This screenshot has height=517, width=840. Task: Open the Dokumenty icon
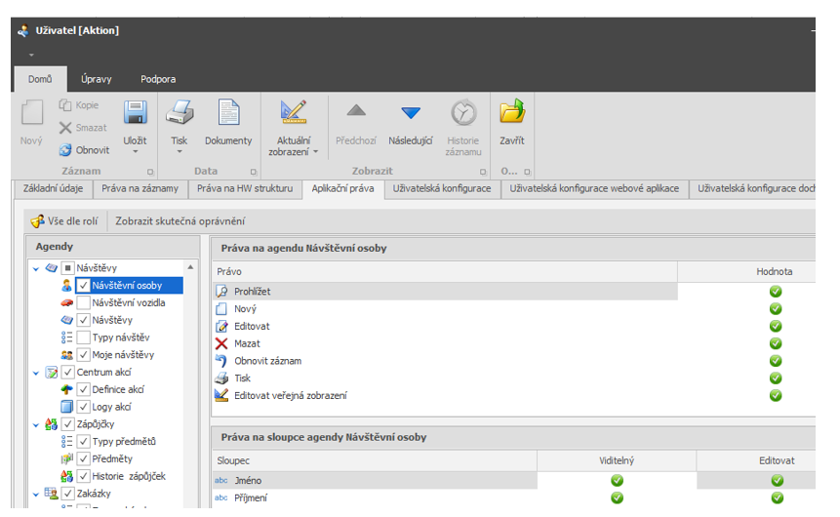click(x=228, y=112)
